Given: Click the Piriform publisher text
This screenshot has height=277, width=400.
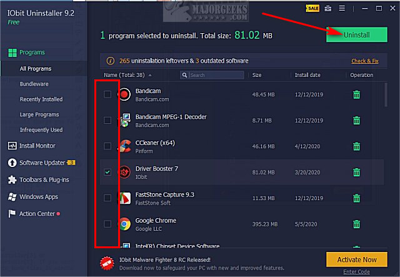Looking at the screenshot, I should pyautogui.click(x=144, y=151).
